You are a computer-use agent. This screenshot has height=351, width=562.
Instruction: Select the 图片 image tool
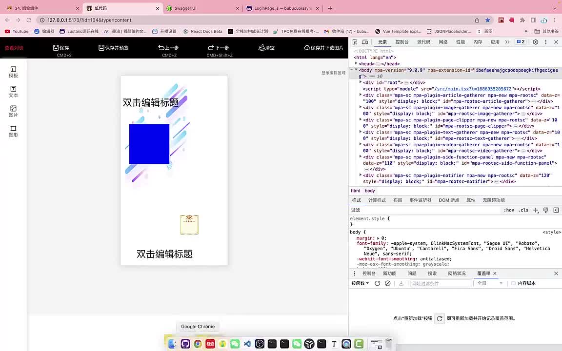point(13,111)
